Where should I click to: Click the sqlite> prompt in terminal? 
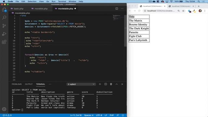(x=16, y=110)
